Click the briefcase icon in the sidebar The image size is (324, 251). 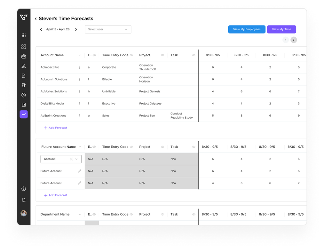(x=24, y=57)
